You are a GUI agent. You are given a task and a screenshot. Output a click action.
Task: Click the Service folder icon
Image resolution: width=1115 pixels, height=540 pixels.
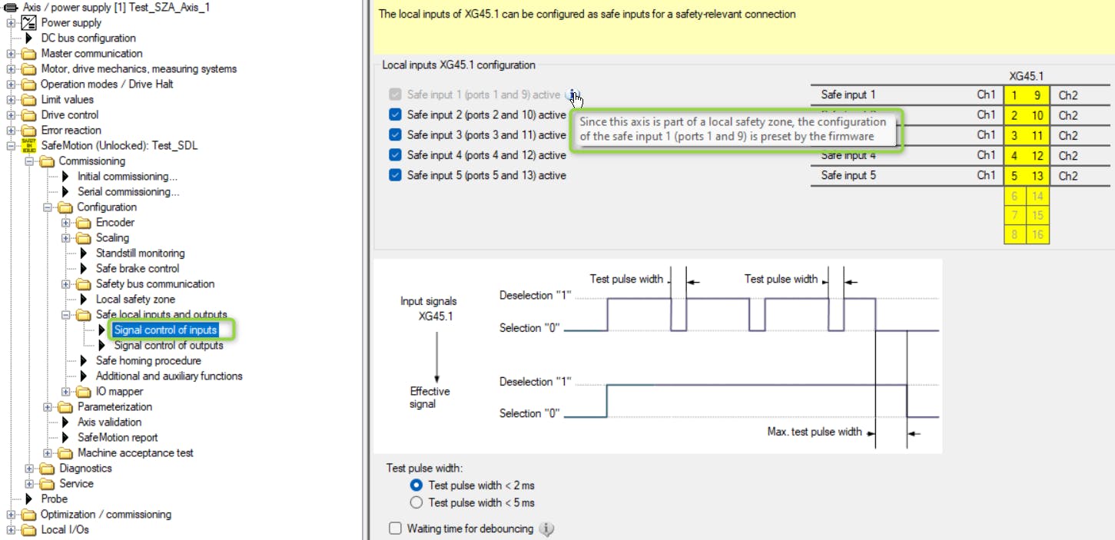[x=48, y=484]
